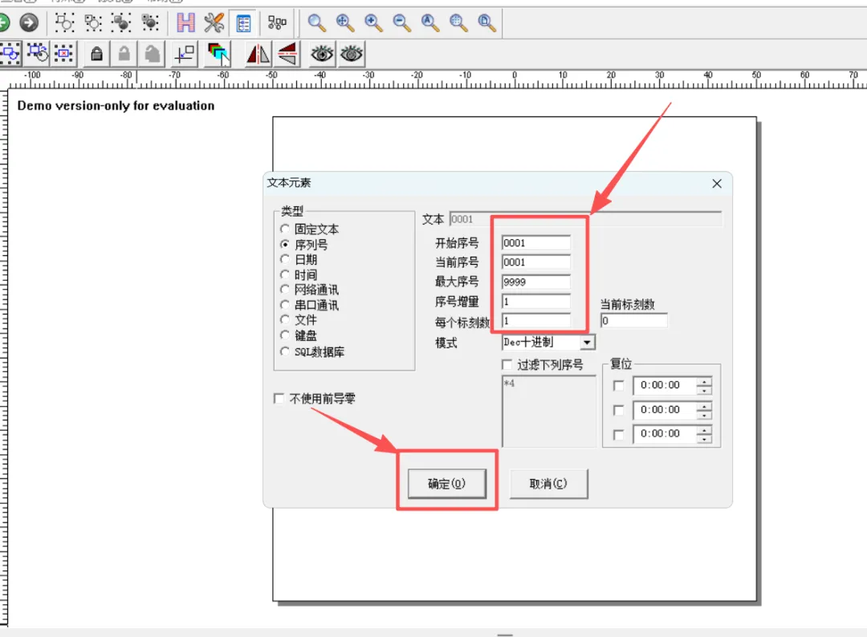Screen dimensions: 867x637
Task: Click the second 复位 time spinner arrows
Action: [704, 410]
